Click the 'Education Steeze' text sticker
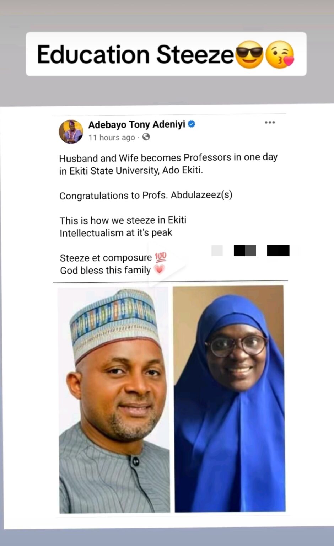Image resolution: width=334 pixels, height=546 pixels. (135, 54)
